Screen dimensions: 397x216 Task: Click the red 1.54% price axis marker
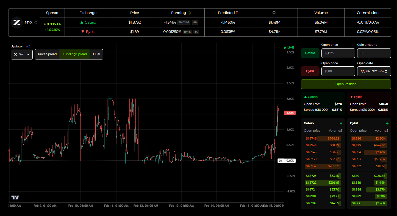(289, 113)
